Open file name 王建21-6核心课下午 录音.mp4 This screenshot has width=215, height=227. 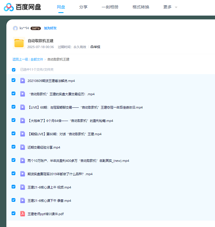coord(49,201)
